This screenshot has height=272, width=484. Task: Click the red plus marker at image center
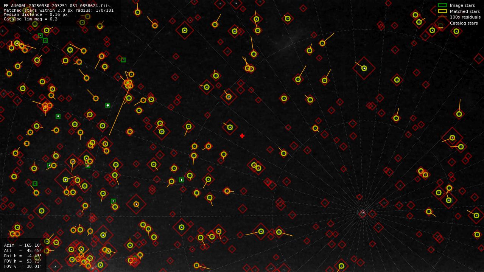click(x=242, y=136)
